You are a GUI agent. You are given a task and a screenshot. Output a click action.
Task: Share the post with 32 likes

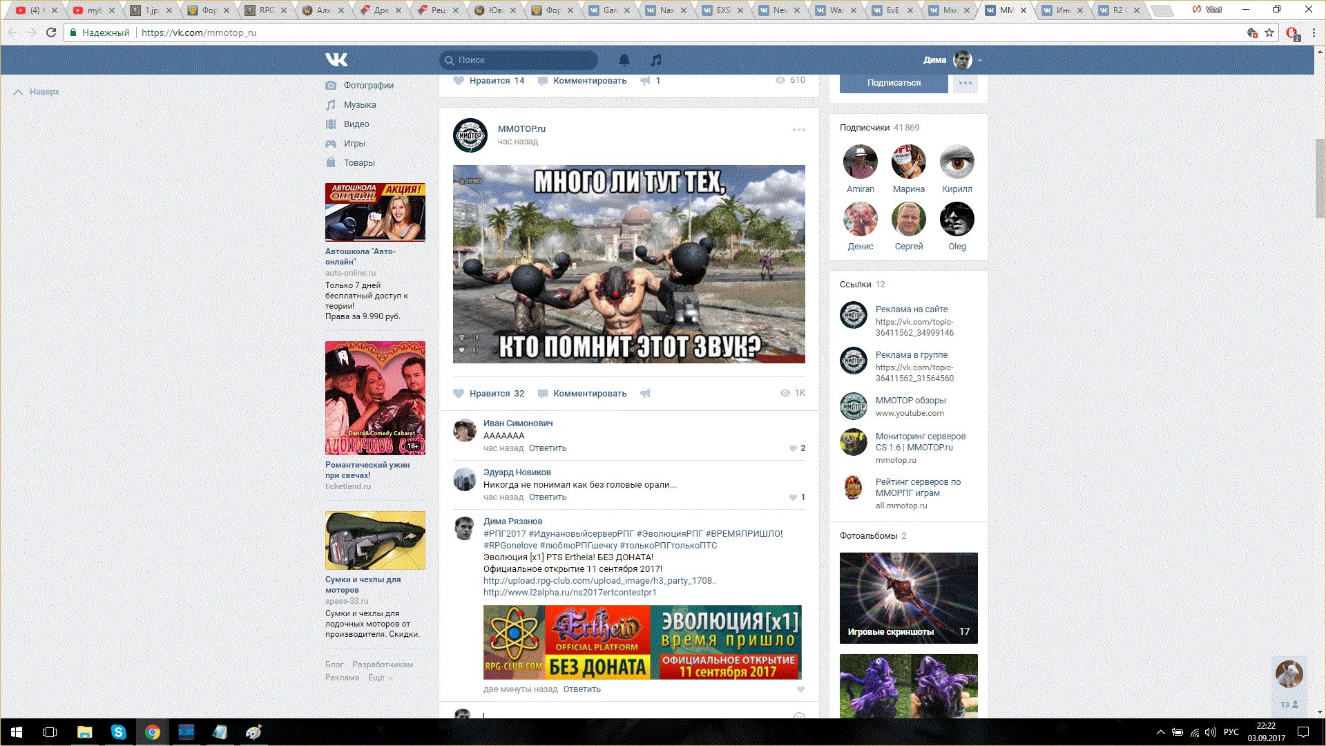pos(645,393)
